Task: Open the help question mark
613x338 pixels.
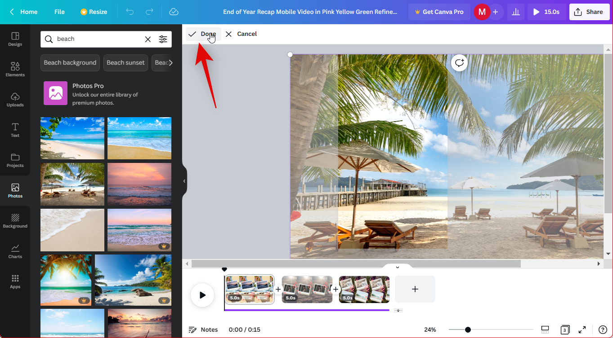Action: click(603, 329)
